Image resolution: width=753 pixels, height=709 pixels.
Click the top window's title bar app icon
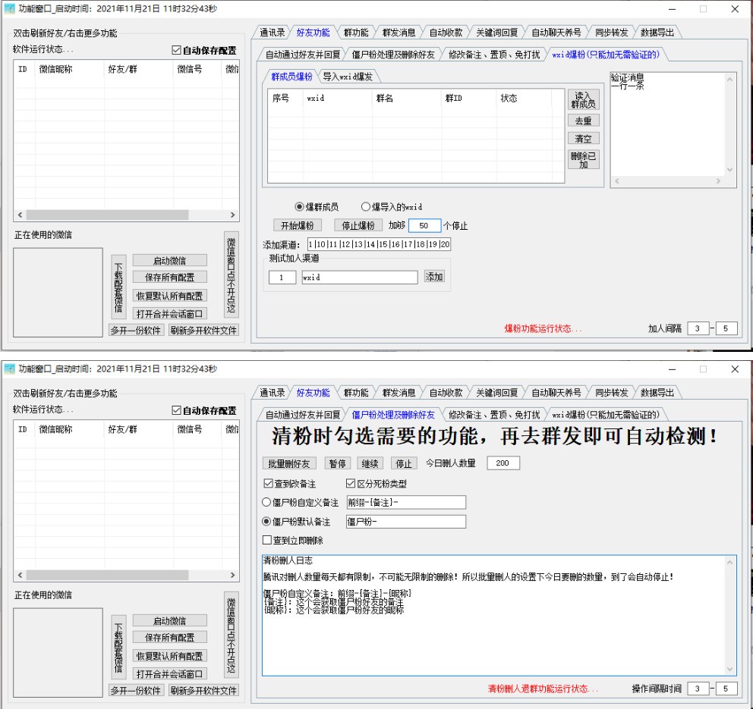[10, 8]
